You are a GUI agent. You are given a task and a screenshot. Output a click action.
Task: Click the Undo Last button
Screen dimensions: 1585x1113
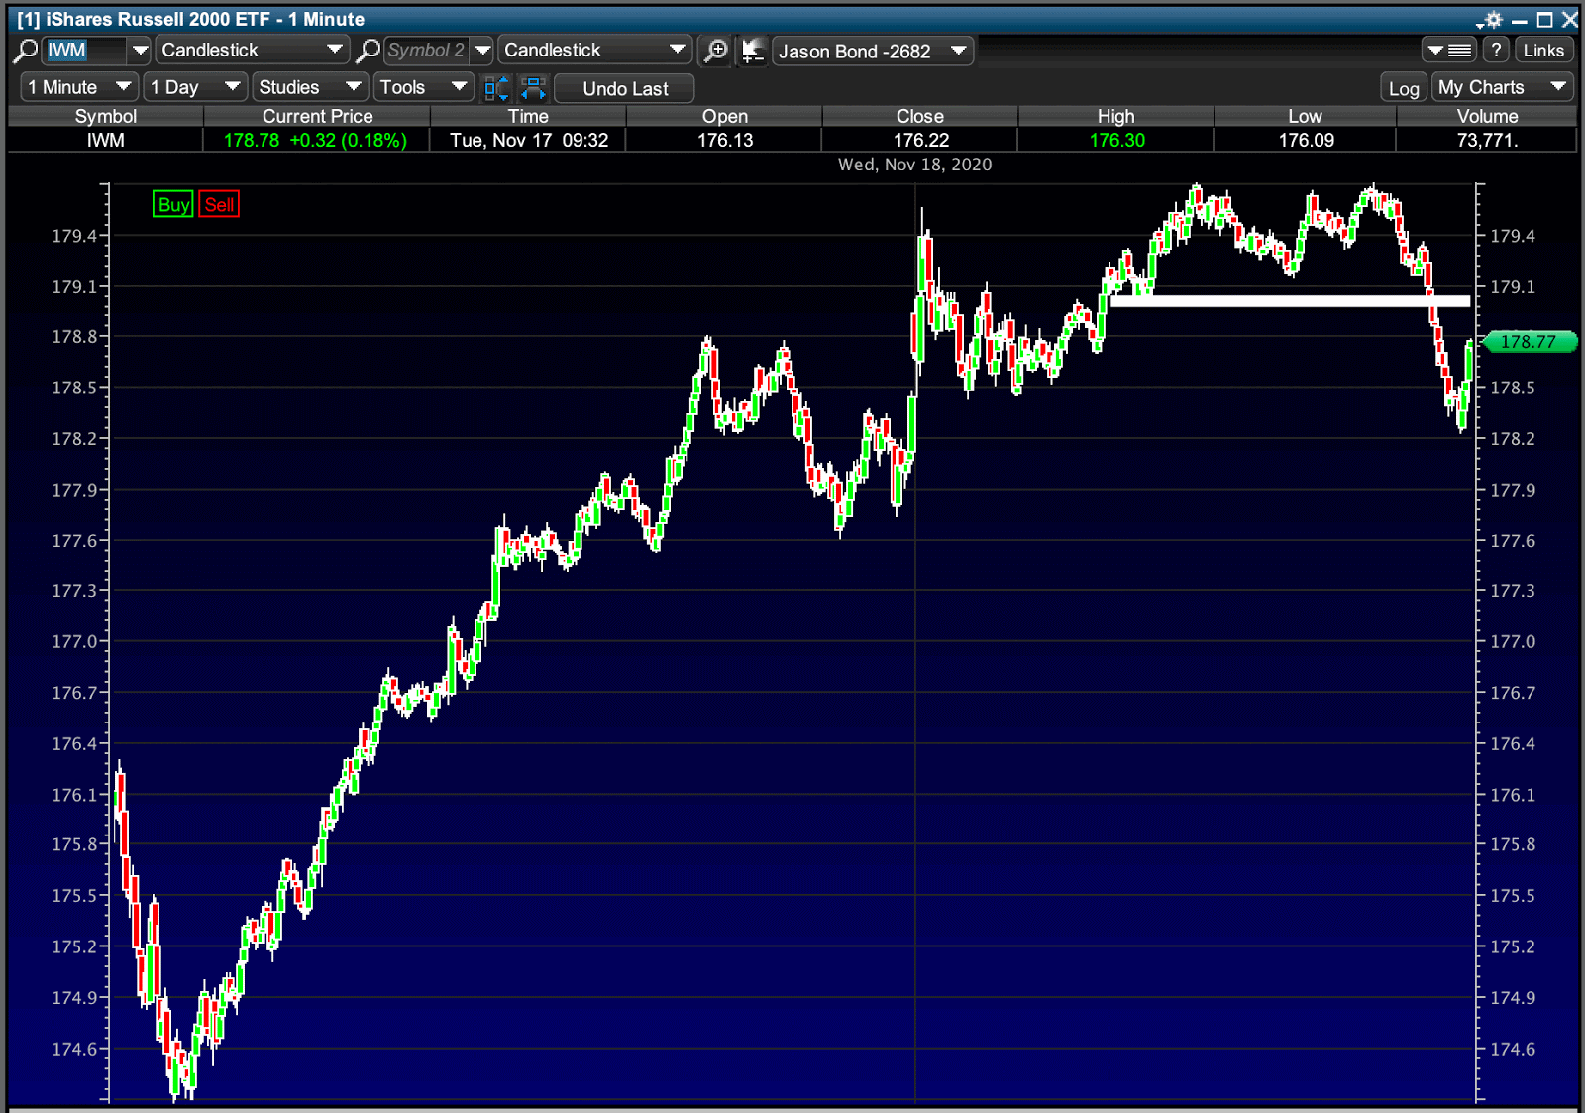[x=625, y=88]
